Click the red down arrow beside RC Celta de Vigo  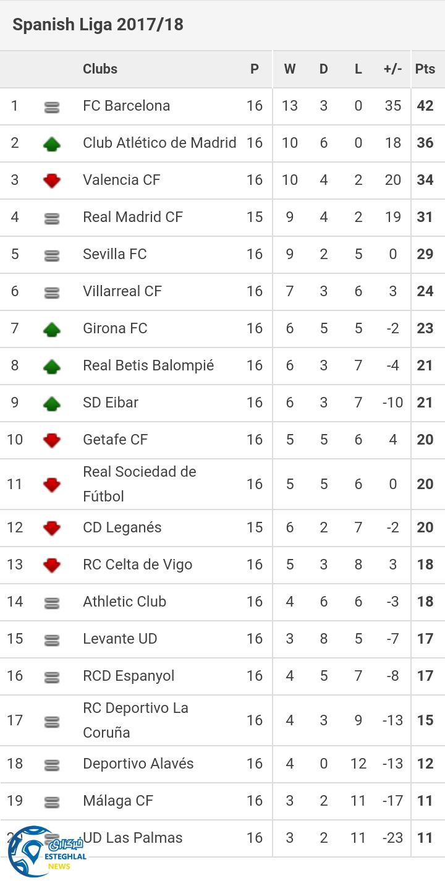tap(52, 565)
